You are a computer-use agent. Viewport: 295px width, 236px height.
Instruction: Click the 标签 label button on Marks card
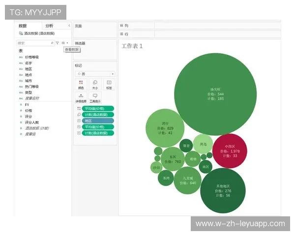(109, 85)
